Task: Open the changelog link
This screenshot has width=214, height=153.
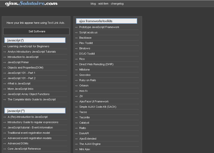Action: pos(117,4)
